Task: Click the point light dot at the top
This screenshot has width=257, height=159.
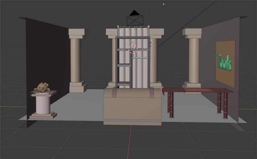Action: pyautogui.click(x=164, y=4)
